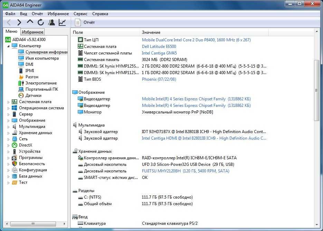323x231 pixels.
Task: Select the Программы tree item
Action: tap(31, 158)
